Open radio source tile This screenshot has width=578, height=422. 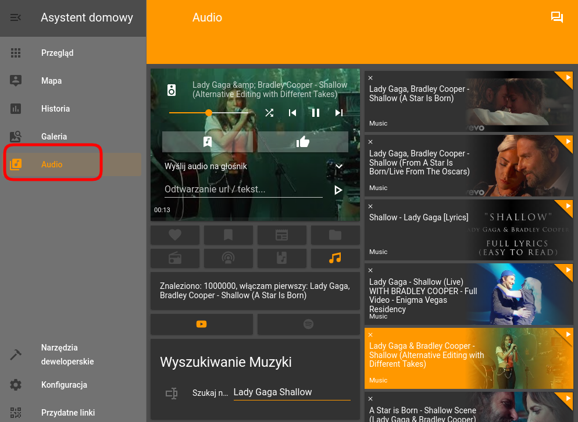(175, 258)
